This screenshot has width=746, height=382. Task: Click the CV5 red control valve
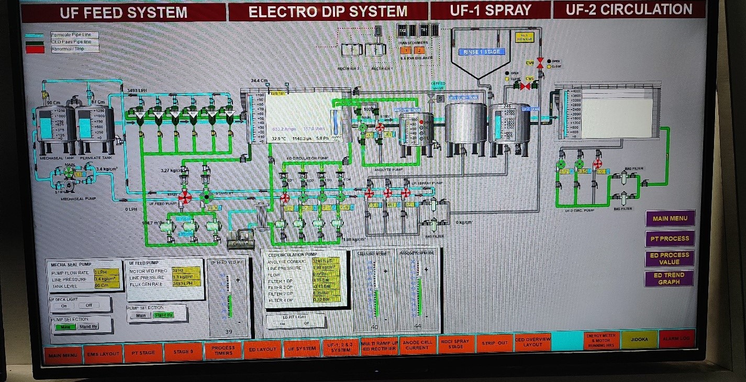point(525,86)
